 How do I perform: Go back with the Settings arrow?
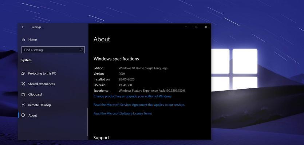pos(23,27)
